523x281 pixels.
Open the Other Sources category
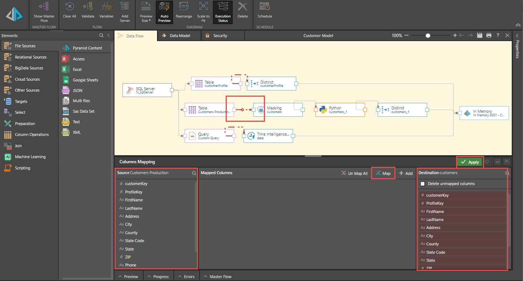pos(29,90)
